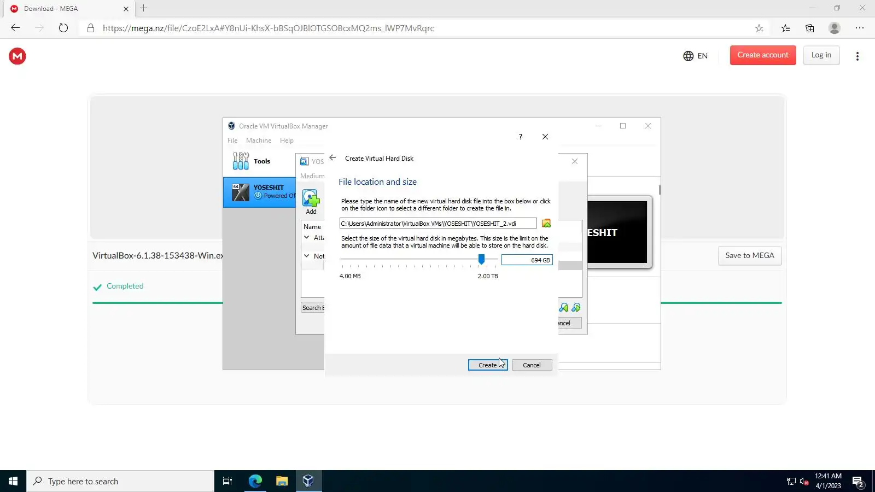Click the taskbar search box
Viewport: 875px width, 492px height.
coord(120,481)
